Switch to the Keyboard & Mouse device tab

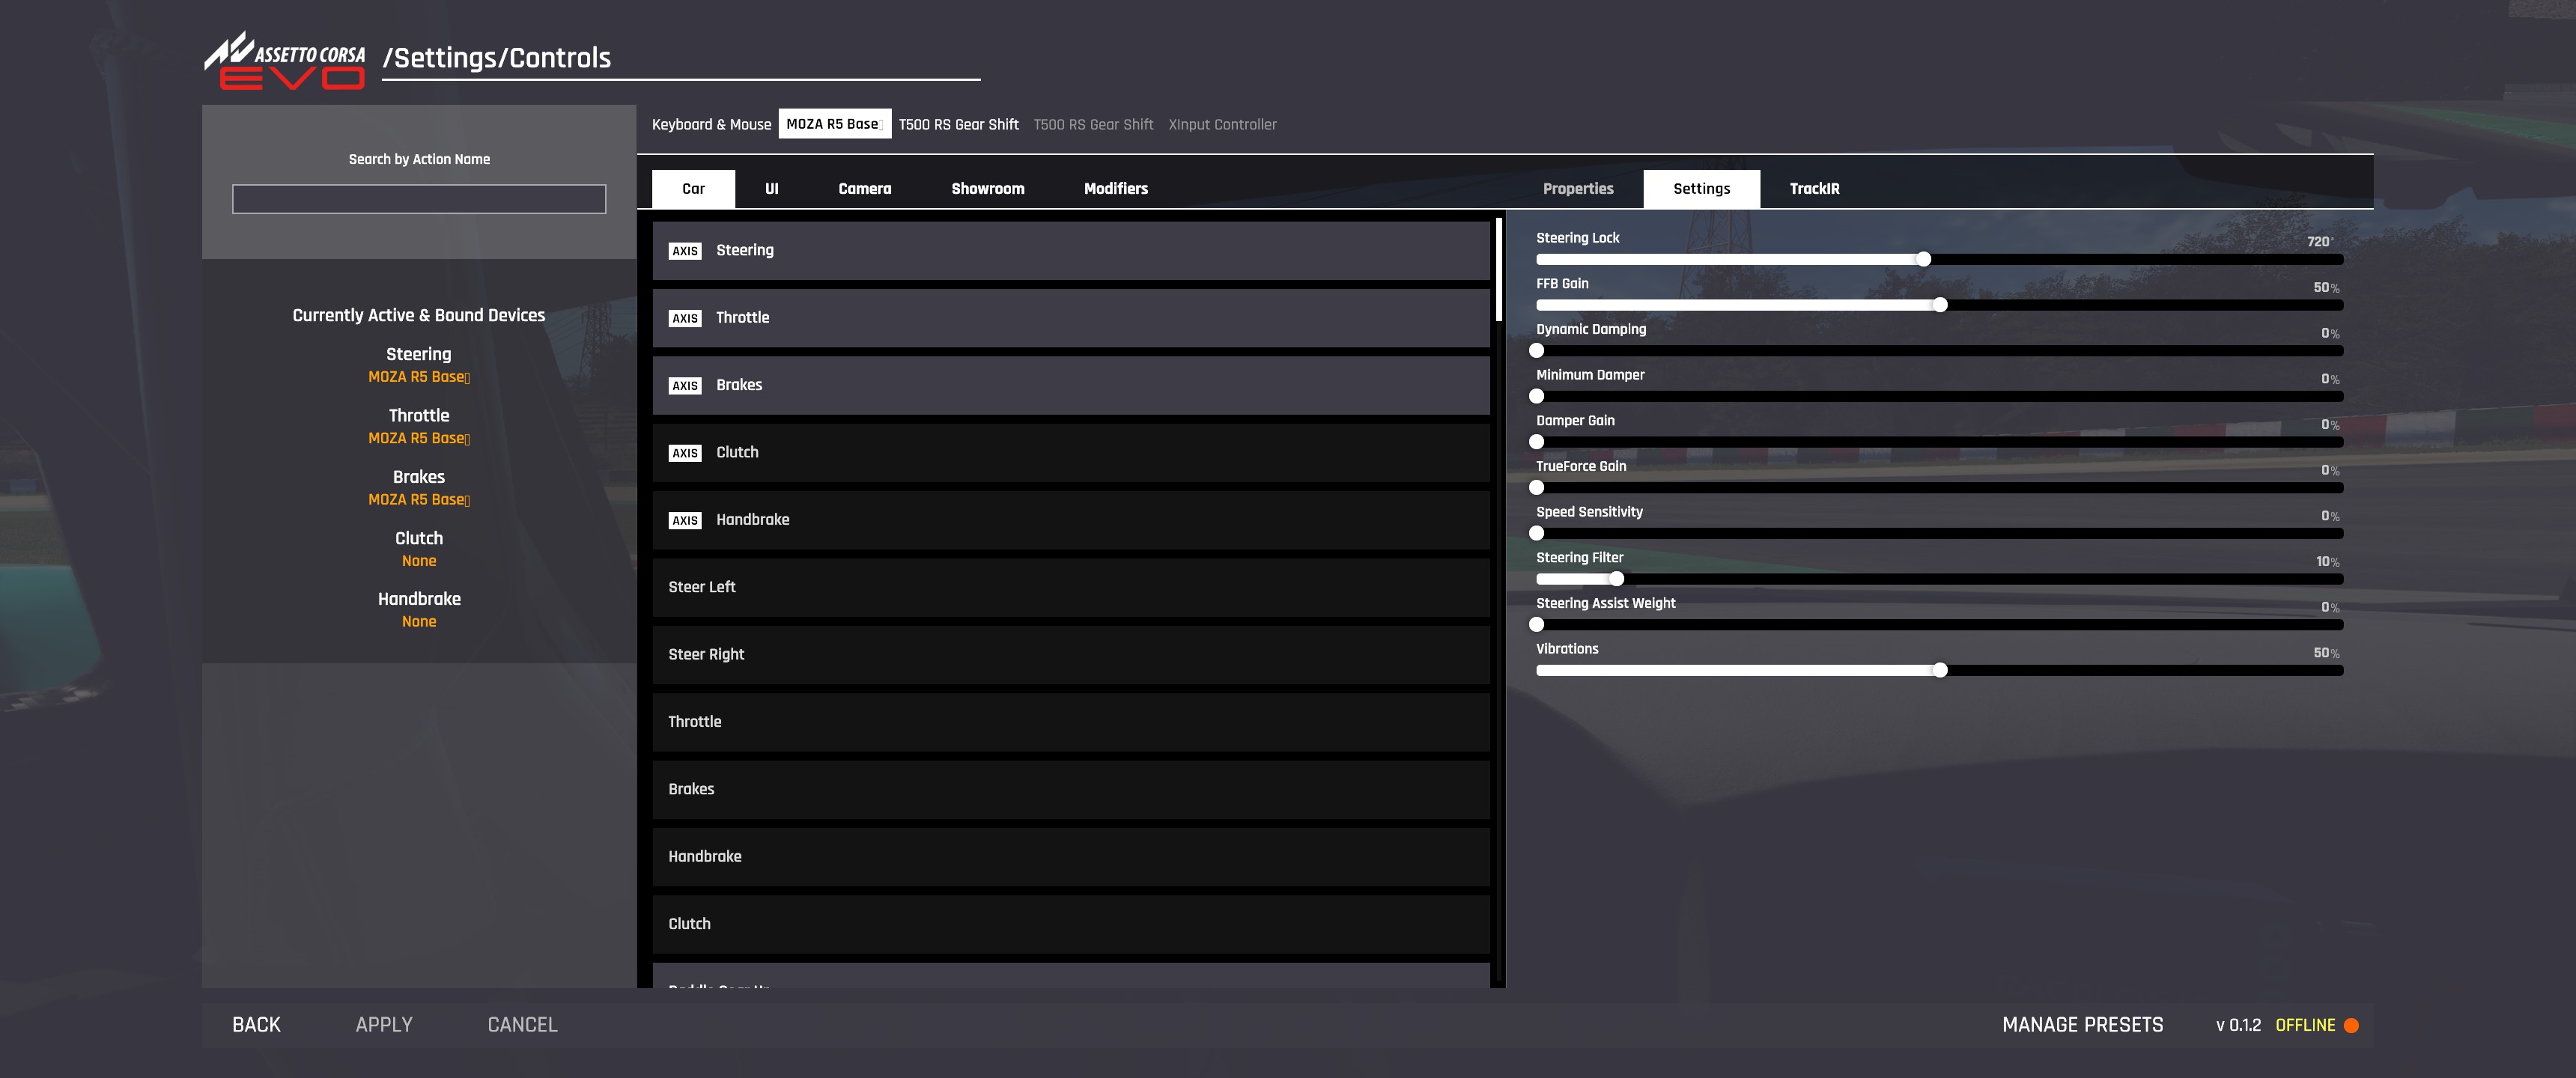click(711, 124)
